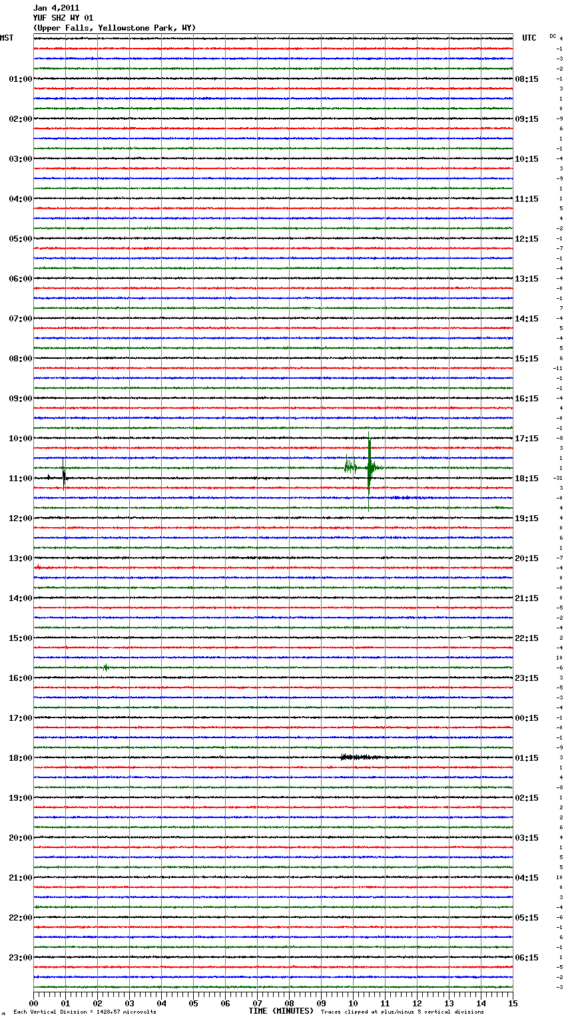The width and height of the screenshot is (566, 1021).
Task: Click the 08:15 UTC time label
Action: (x=527, y=79)
